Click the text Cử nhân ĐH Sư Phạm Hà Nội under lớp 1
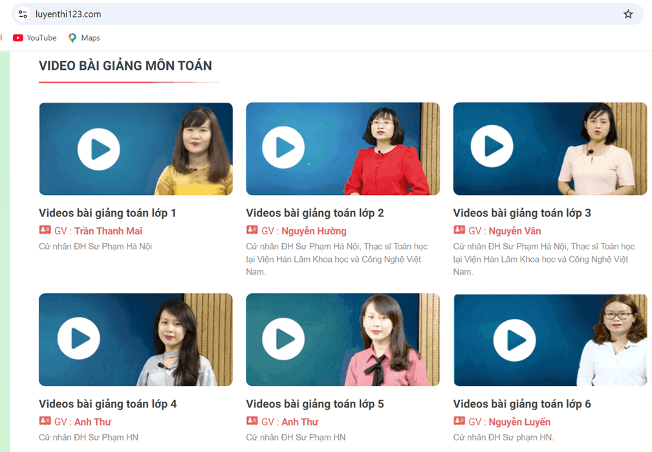 tap(95, 247)
